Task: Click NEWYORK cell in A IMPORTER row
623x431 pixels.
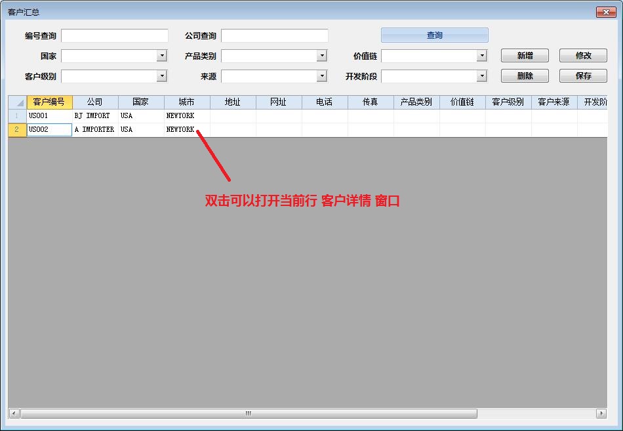Action: point(187,130)
